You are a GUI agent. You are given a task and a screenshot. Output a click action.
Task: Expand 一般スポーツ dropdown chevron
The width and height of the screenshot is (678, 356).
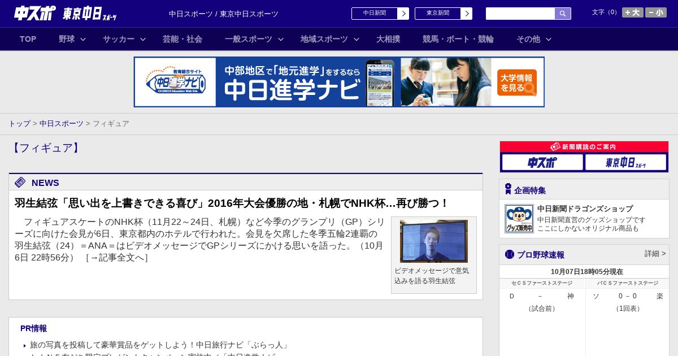(280, 39)
